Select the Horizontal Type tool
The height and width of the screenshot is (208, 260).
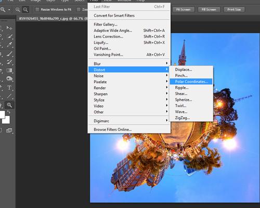click(9, 87)
